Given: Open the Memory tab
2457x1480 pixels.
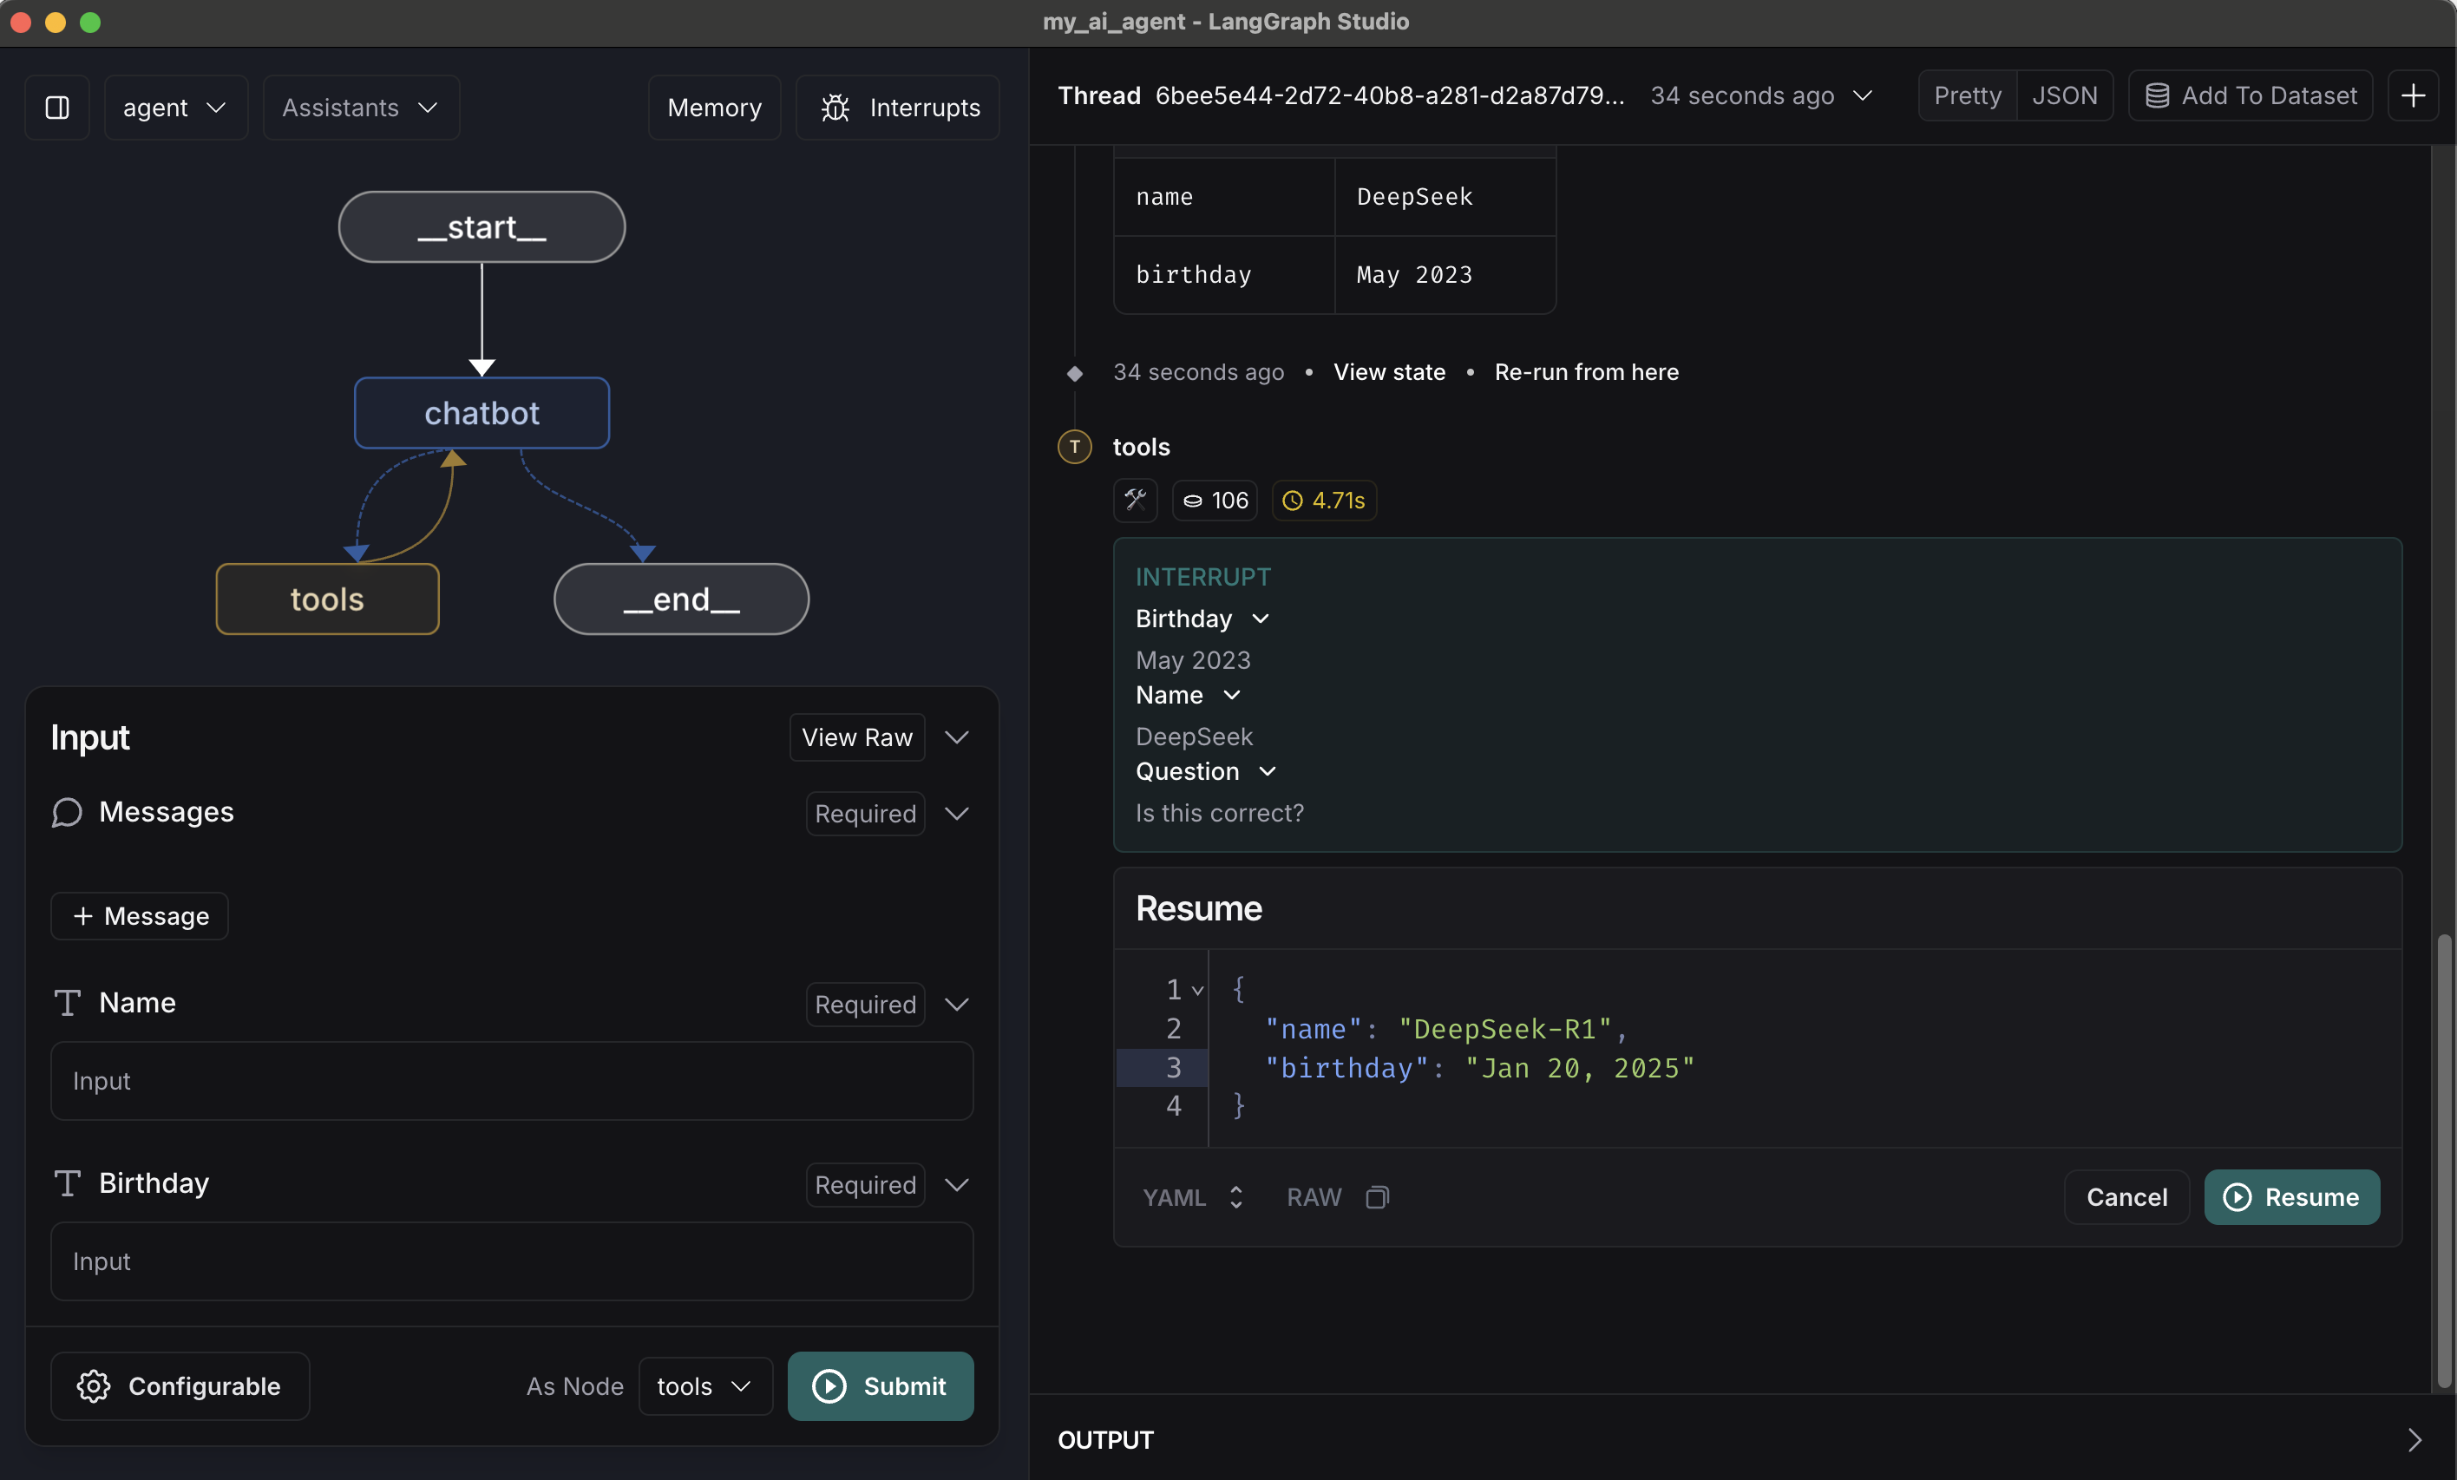Looking at the screenshot, I should tap(714, 108).
